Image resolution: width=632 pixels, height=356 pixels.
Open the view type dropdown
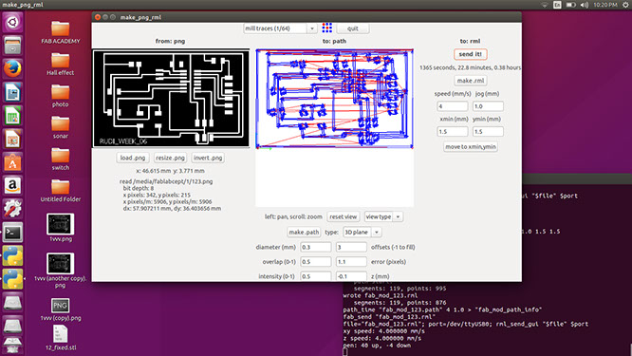point(383,216)
